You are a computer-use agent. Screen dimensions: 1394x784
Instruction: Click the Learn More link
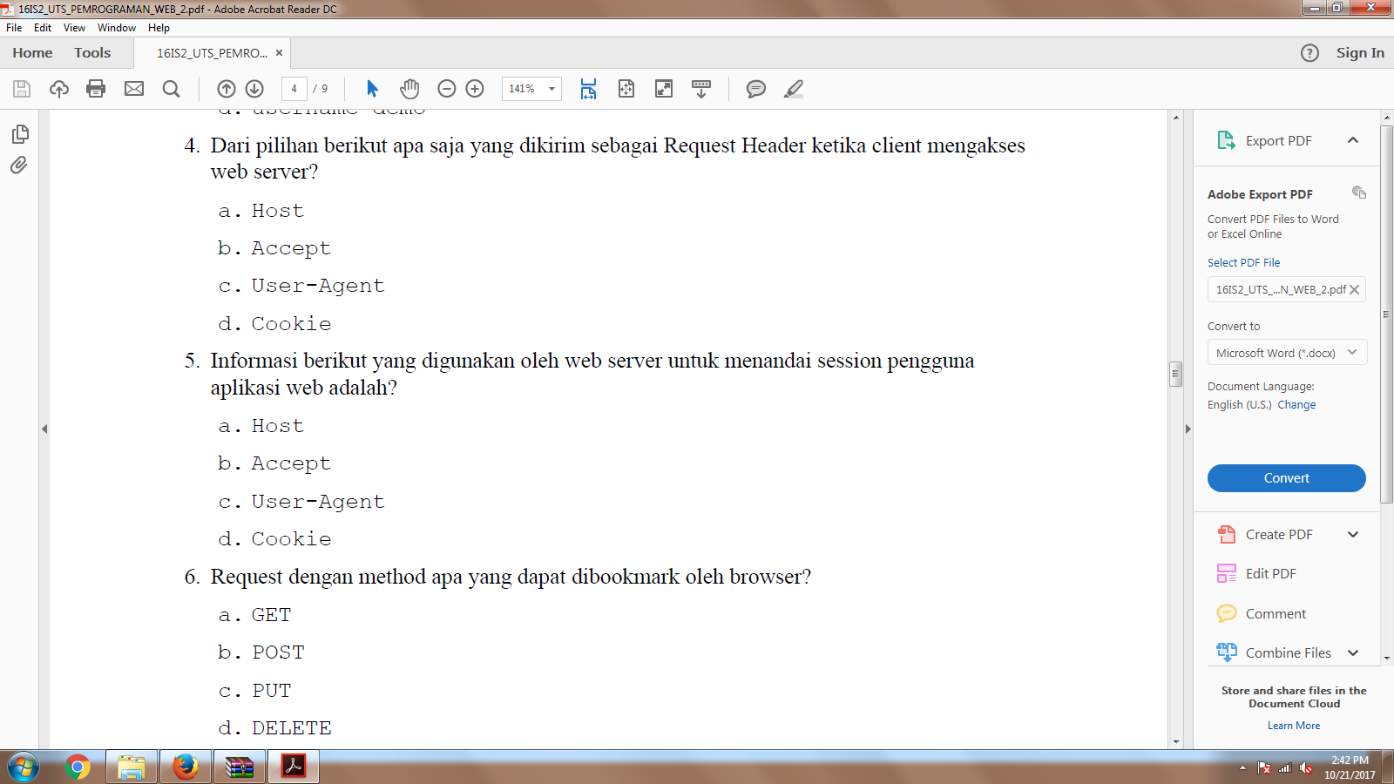click(x=1294, y=726)
